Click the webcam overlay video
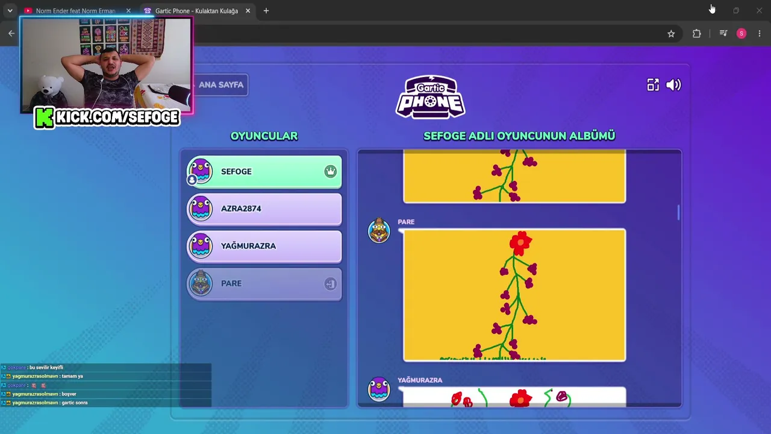771x434 pixels. (107, 65)
